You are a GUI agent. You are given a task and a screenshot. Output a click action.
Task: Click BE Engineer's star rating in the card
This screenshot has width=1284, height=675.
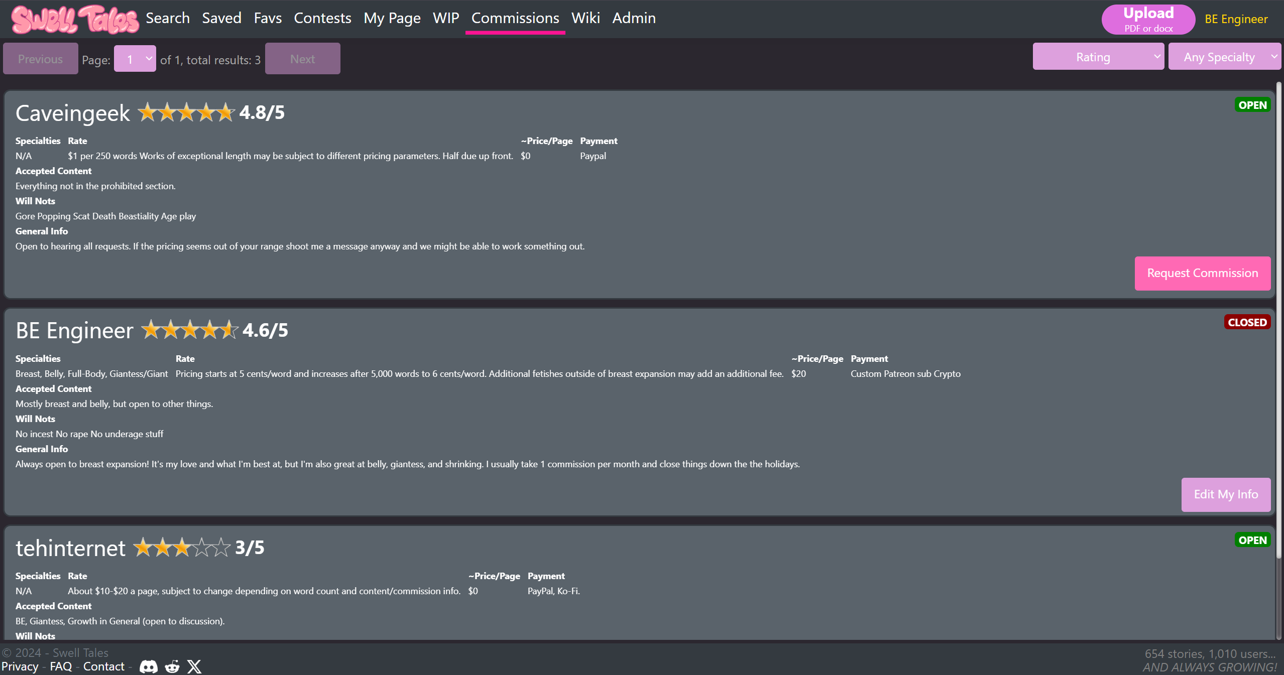tap(189, 330)
